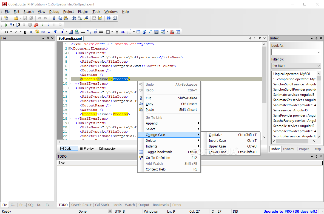Click the full screen arrows icon

click(x=115, y=18)
